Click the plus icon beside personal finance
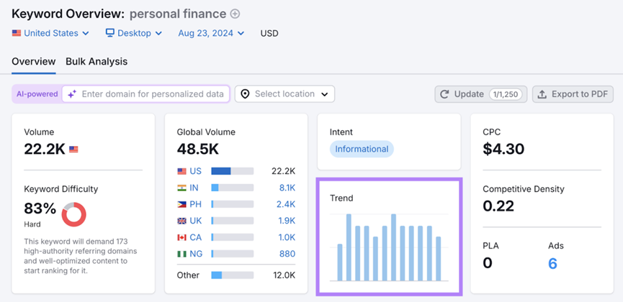The image size is (623, 302). tap(235, 14)
